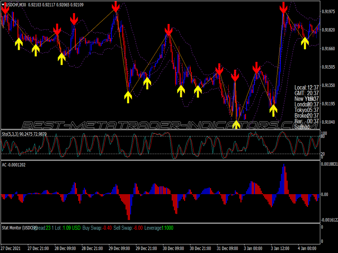
Task: Click the 0.91350 price axis label
Action: point(328,85)
